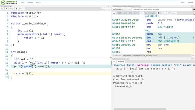Click the 'return l(3);' line
The height and width of the screenshot is (110, 195).
[24, 73]
